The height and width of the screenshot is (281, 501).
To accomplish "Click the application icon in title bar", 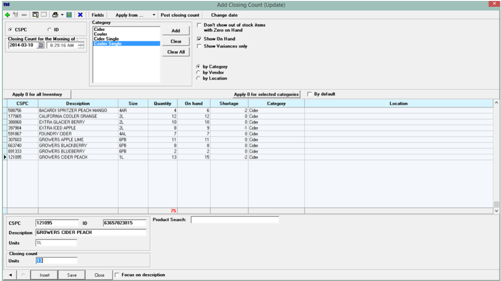I will (6, 5).
